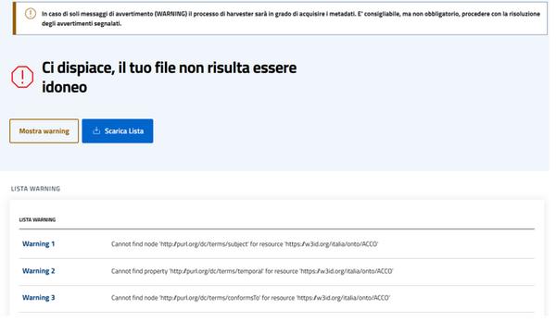This screenshot has width=556, height=334.
Task: Download the list with Scarica Lista
Action: coord(118,131)
